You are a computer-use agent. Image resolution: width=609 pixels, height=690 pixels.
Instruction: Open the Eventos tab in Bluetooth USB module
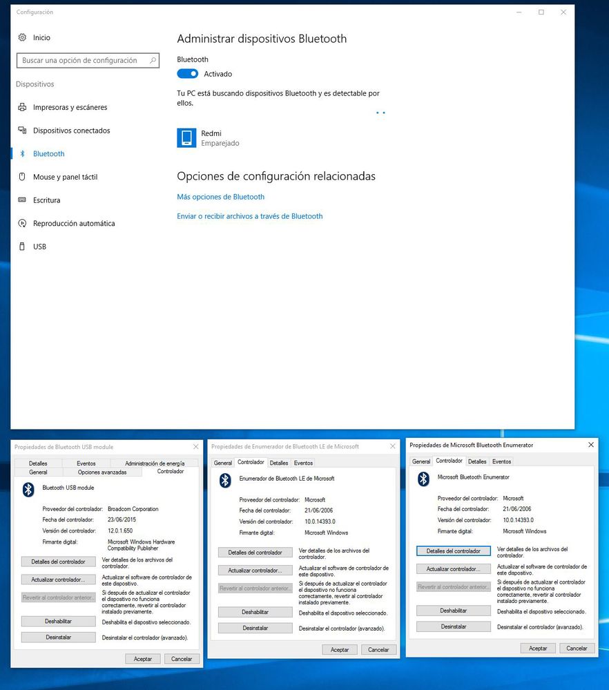point(86,463)
